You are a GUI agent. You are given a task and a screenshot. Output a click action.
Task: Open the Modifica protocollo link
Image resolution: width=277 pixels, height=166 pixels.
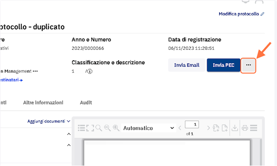tap(239, 14)
